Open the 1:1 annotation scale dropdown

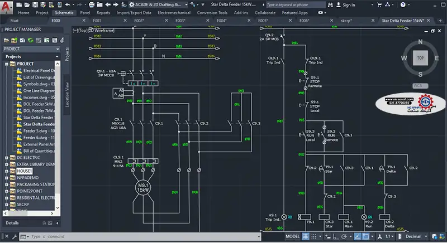[393, 236]
